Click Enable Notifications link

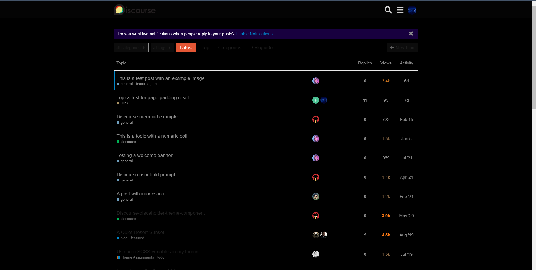click(x=254, y=34)
